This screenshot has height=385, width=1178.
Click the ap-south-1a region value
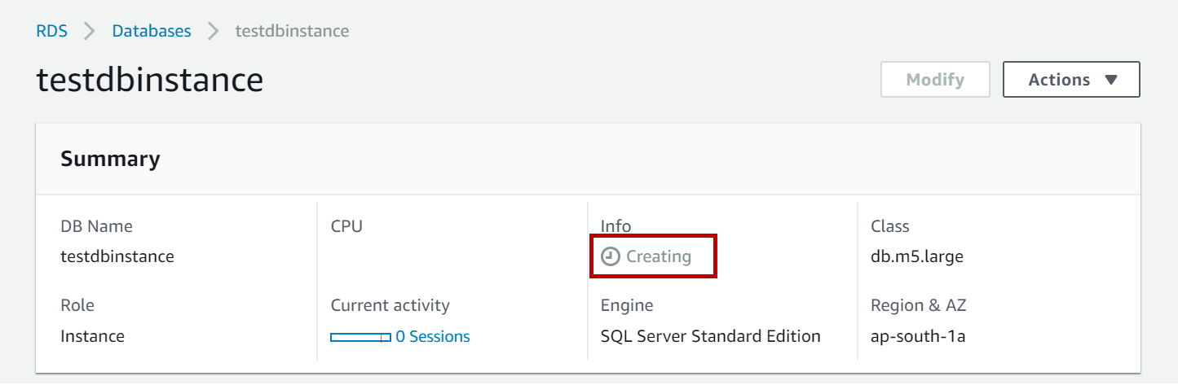(918, 336)
